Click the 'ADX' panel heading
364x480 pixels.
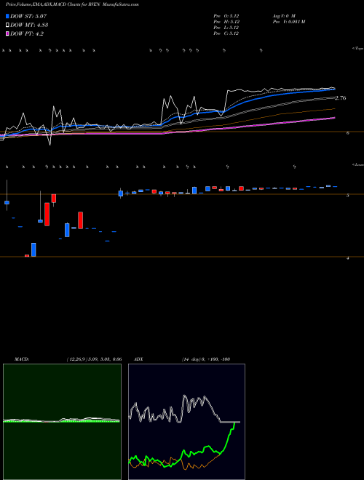tap(138, 359)
